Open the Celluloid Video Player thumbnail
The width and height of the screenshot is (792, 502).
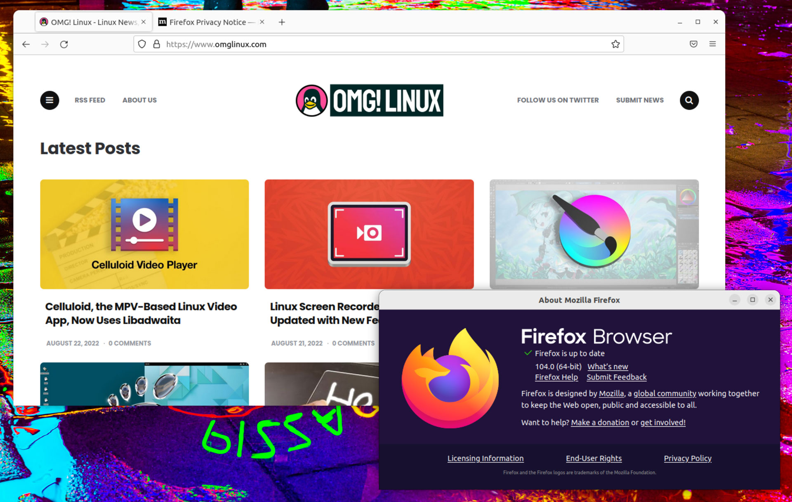(x=144, y=234)
